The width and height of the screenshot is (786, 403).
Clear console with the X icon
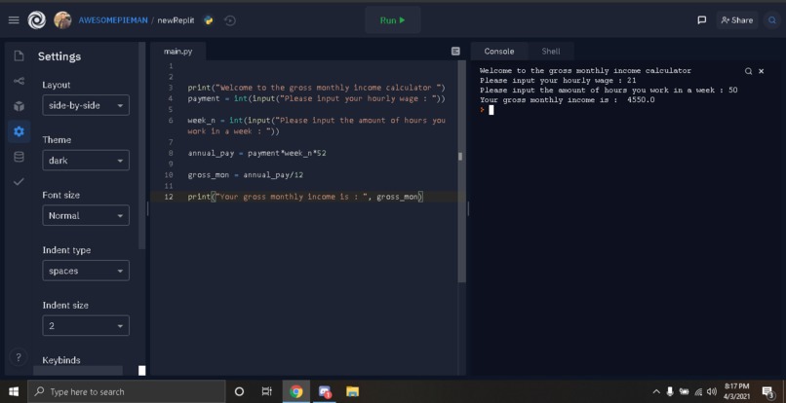[x=761, y=71]
